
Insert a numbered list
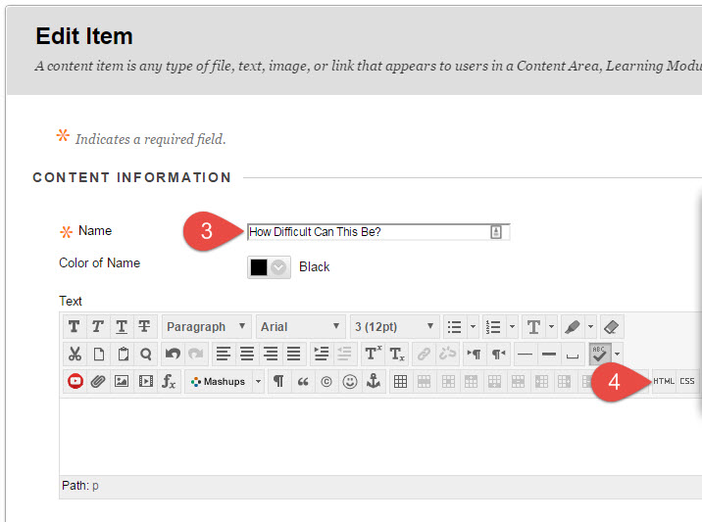(x=493, y=326)
